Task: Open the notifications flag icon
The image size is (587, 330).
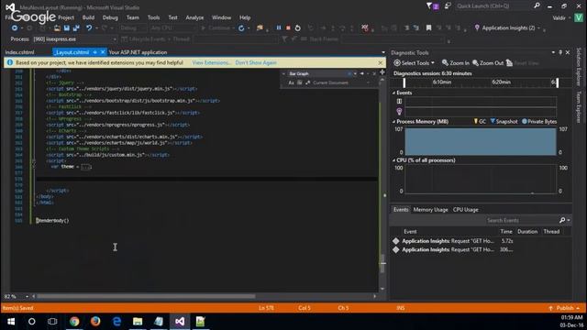Action: tap(429, 6)
